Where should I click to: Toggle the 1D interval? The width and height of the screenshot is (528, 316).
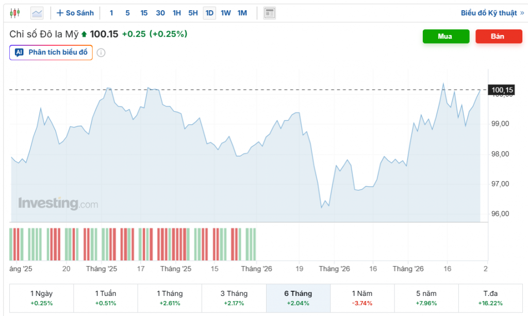[209, 13]
